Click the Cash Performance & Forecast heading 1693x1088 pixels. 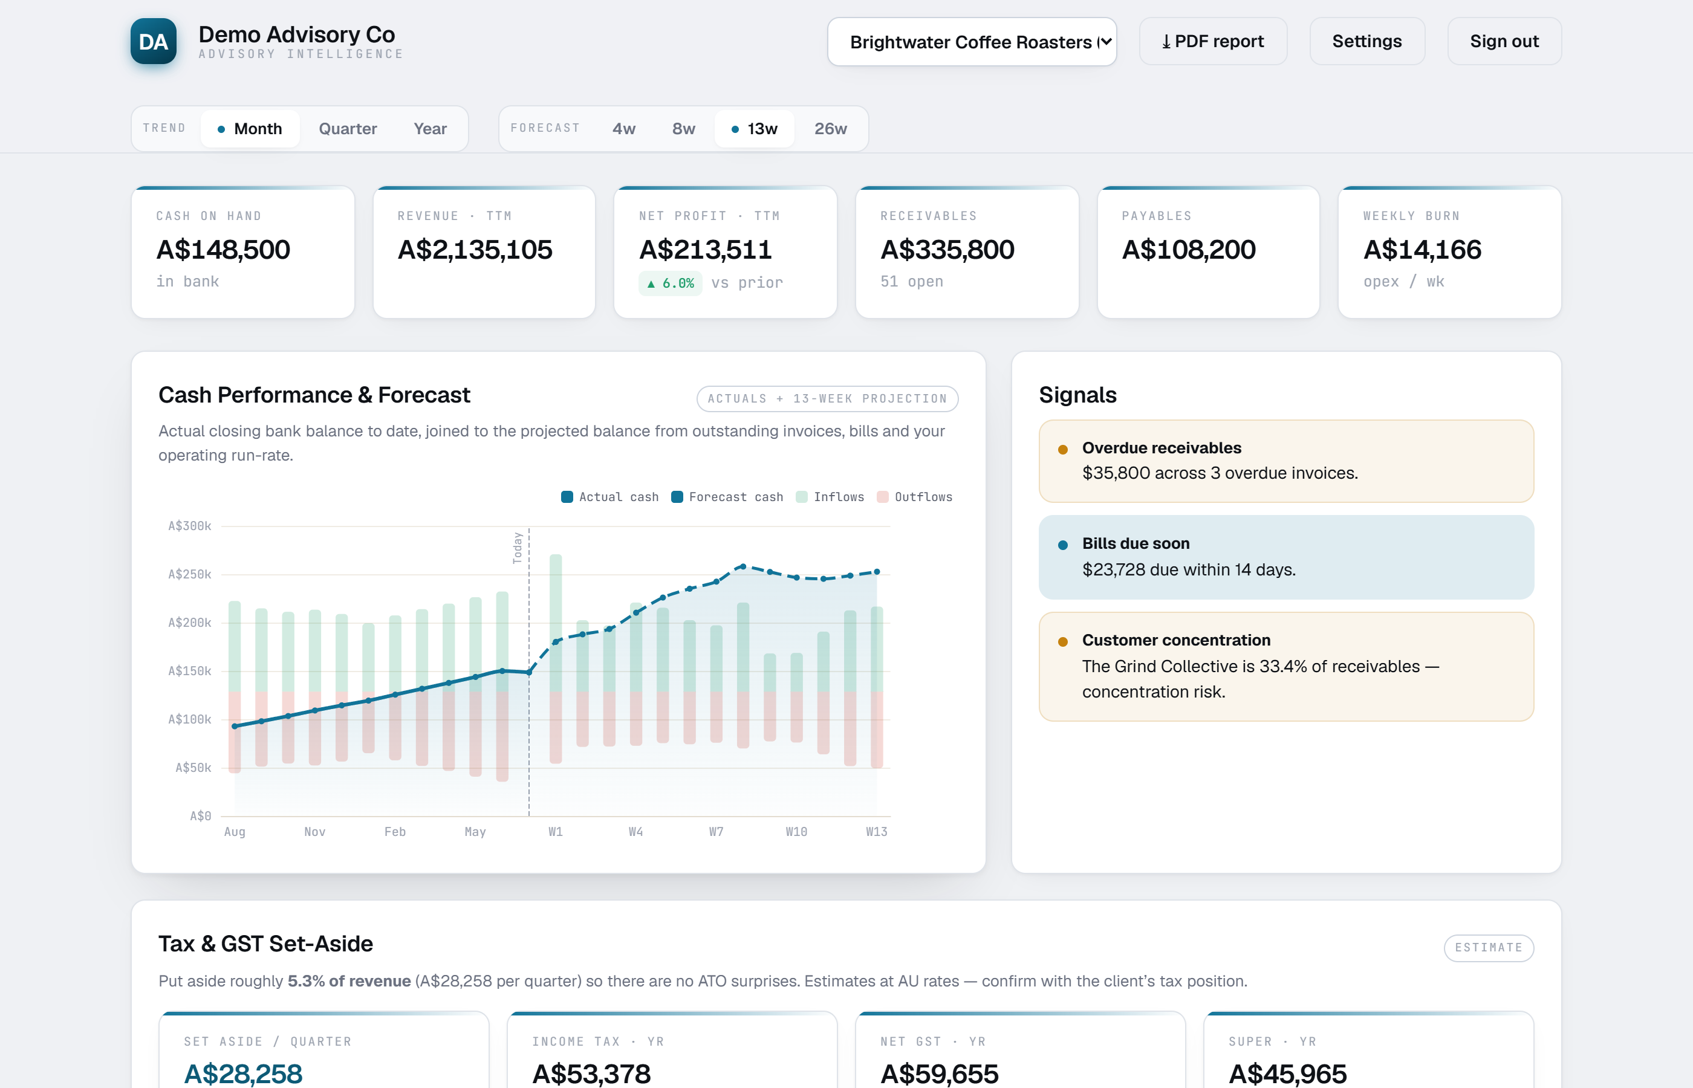pyautogui.click(x=314, y=395)
